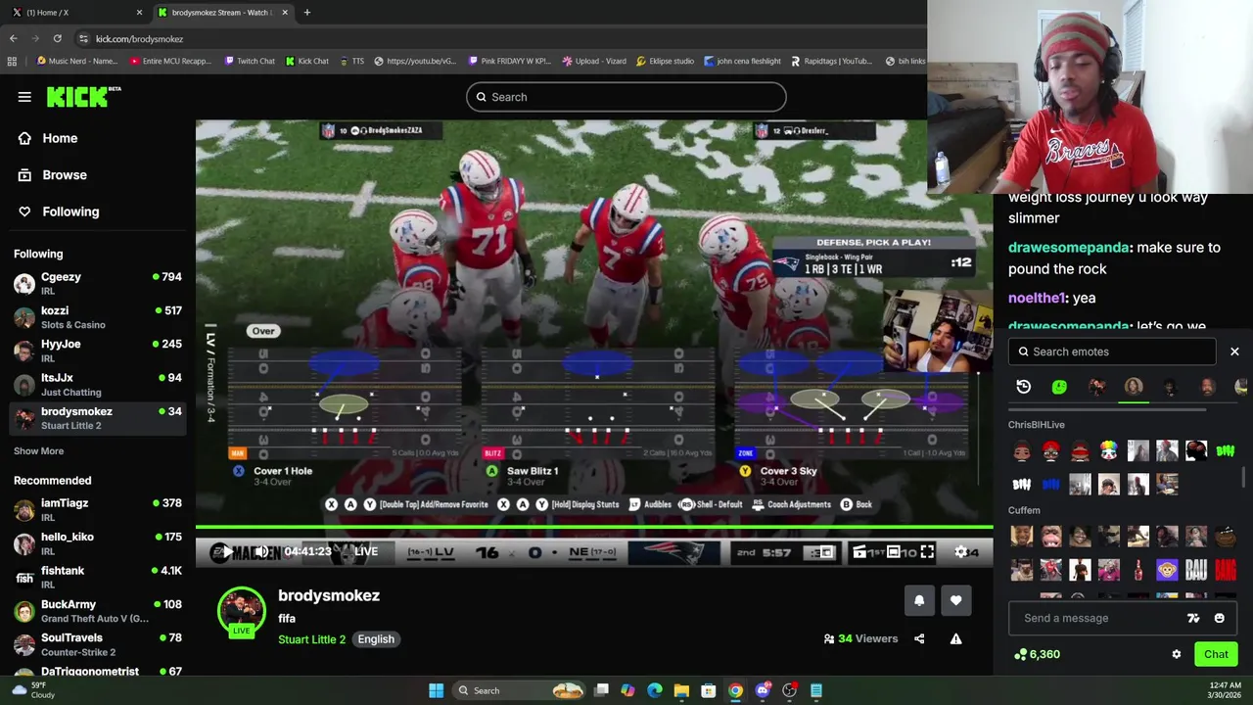Mute the stream volume speaker icon
The height and width of the screenshot is (705, 1253).
[x=261, y=552]
